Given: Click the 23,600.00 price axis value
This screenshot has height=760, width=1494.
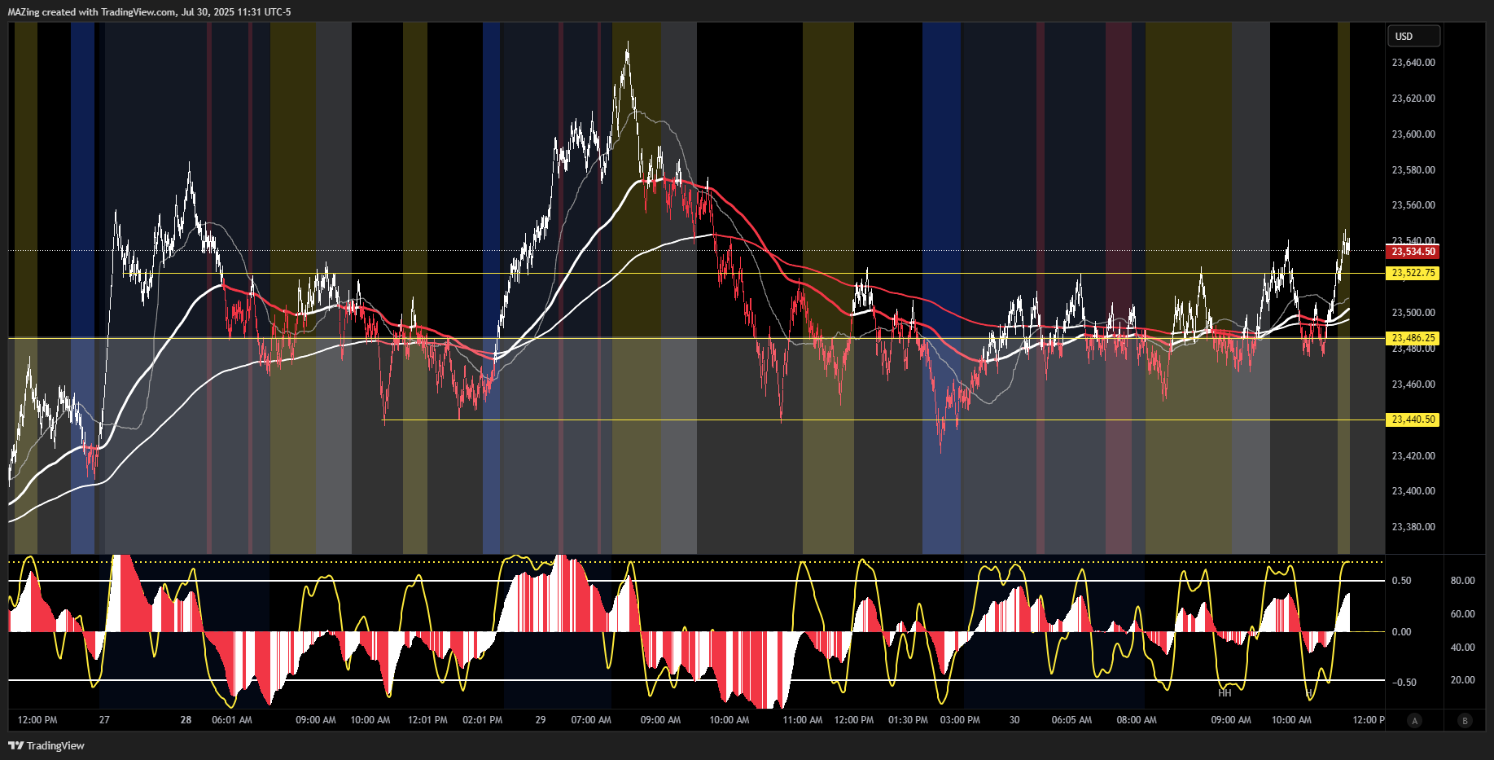Looking at the screenshot, I should point(1413,134).
